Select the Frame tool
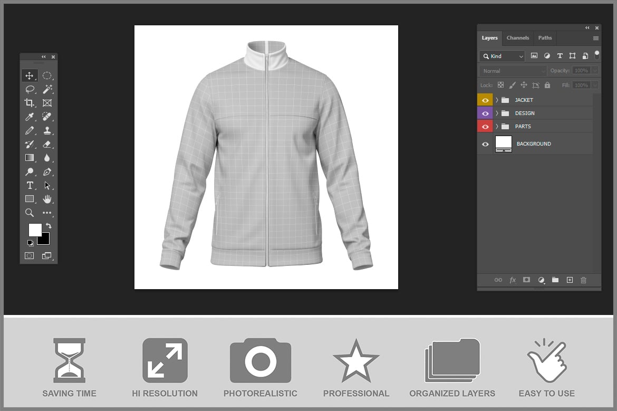Image resolution: width=617 pixels, height=411 pixels. point(47,103)
